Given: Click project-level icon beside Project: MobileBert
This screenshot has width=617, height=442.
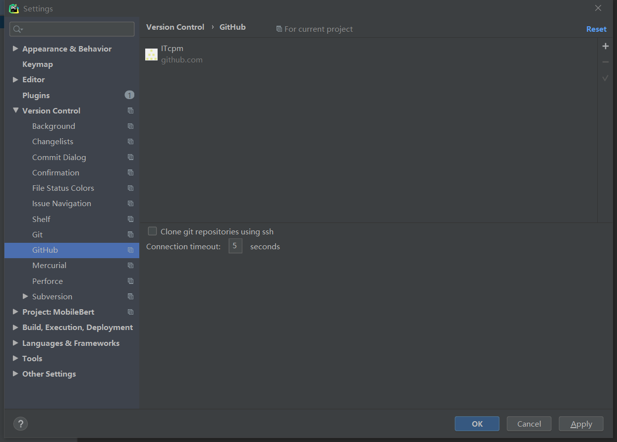Looking at the screenshot, I should point(130,312).
